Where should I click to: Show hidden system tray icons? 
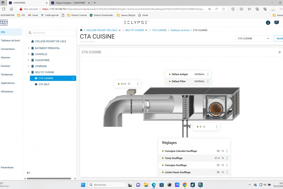click(x=249, y=185)
